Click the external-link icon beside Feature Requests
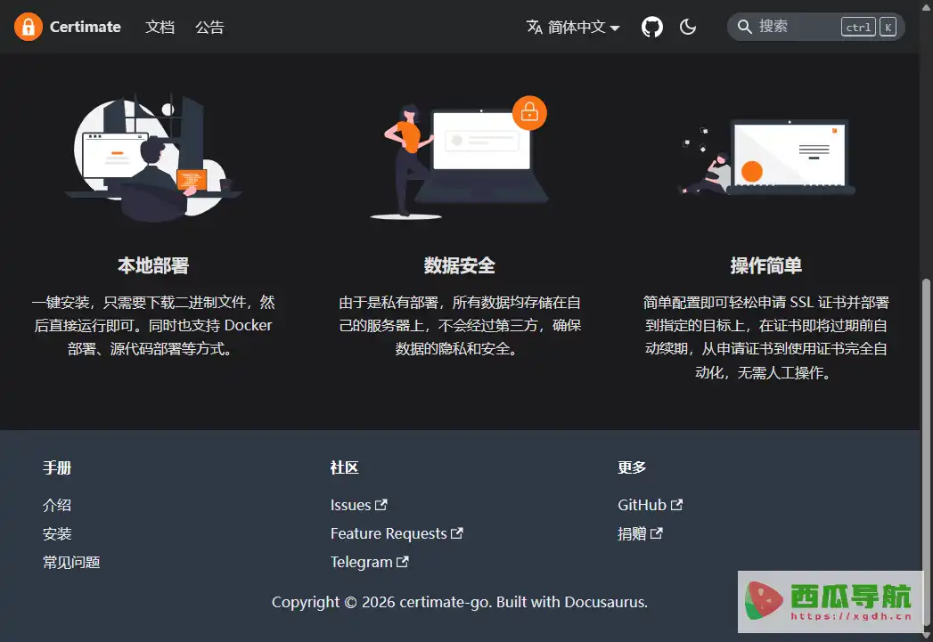This screenshot has height=642, width=933. [456, 533]
